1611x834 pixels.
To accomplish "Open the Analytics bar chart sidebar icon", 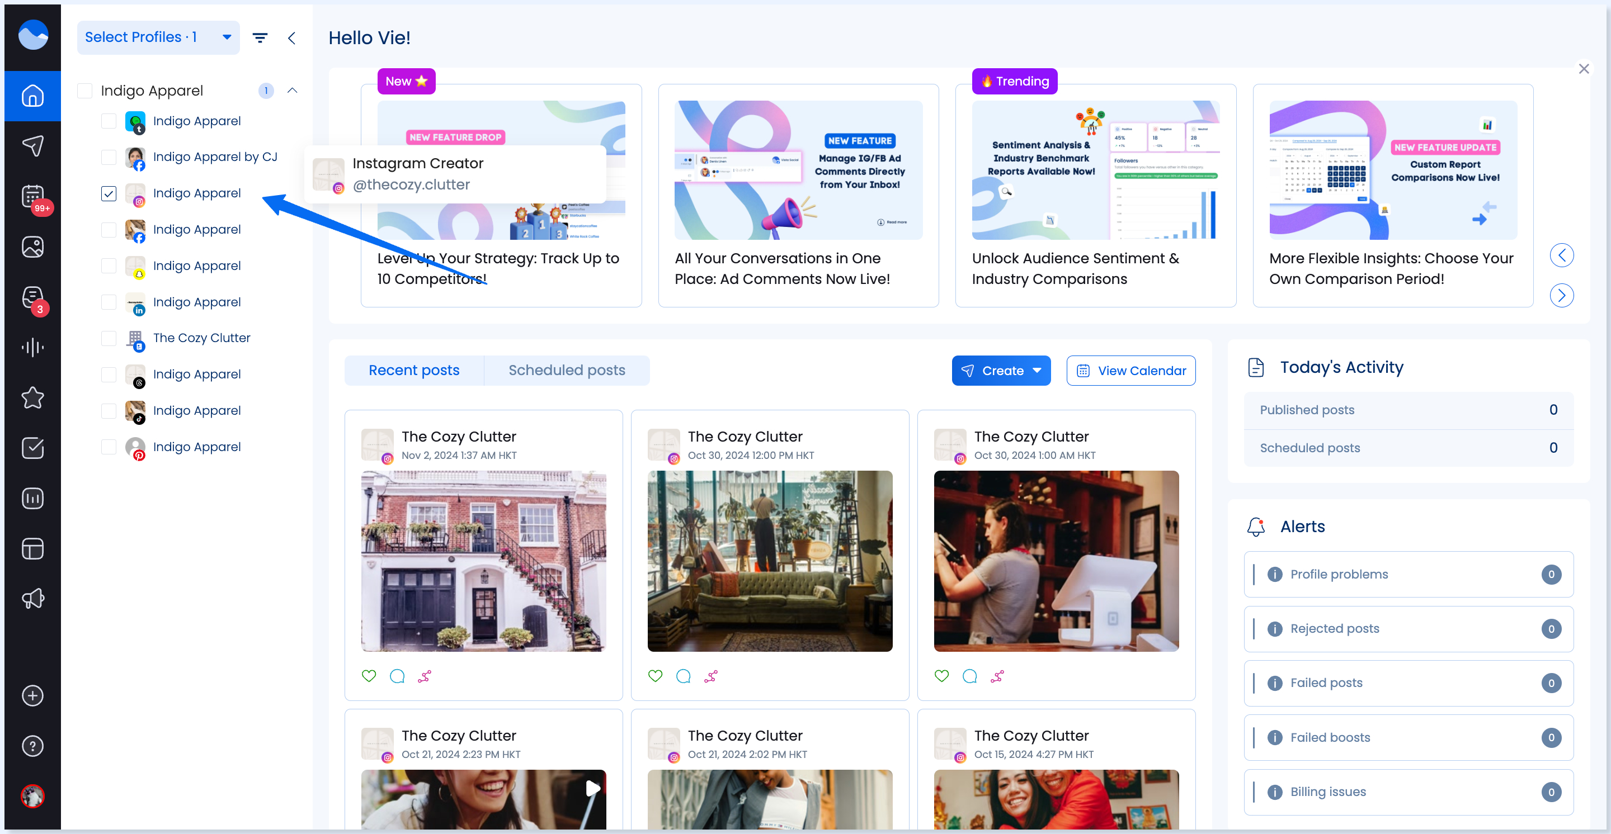I will [x=32, y=499].
